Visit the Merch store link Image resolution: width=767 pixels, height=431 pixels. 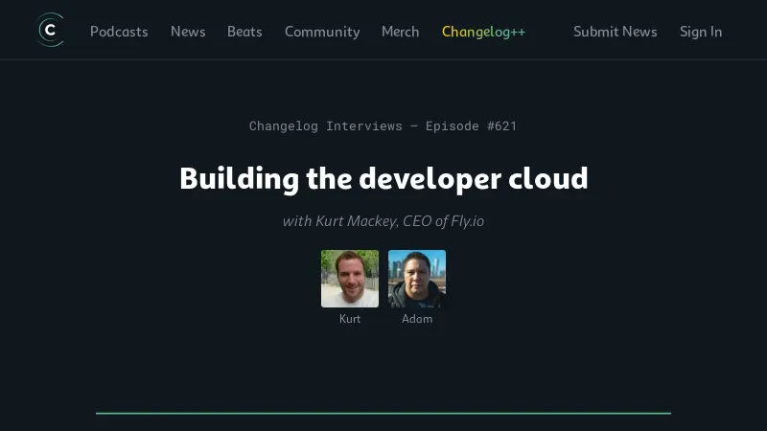click(400, 32)
